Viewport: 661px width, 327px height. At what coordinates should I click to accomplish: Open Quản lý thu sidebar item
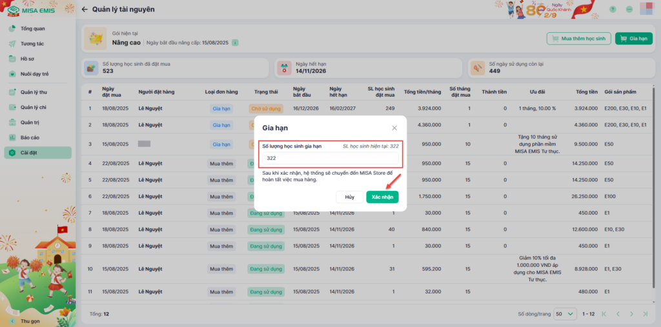tap(34, 92)
